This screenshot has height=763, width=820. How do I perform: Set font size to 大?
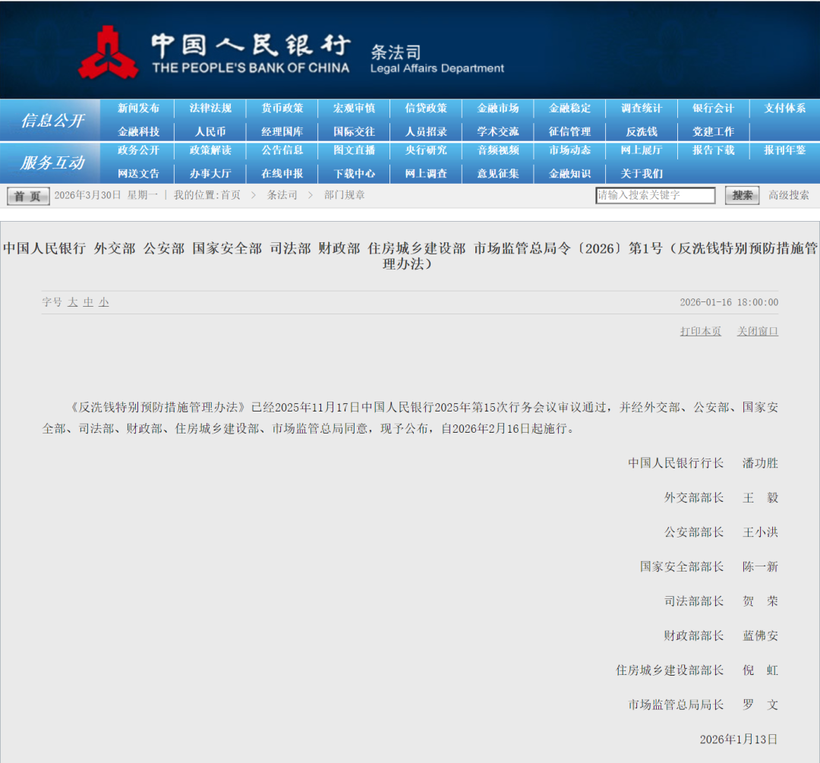click(72, 302)
